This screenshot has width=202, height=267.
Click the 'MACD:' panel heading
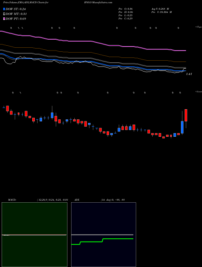click(12, 200)
